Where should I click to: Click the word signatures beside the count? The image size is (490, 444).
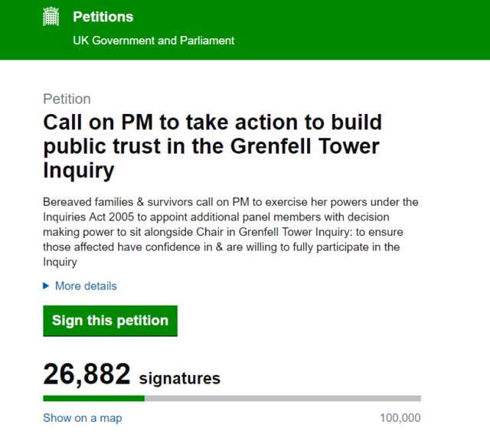tap(180, 378)
